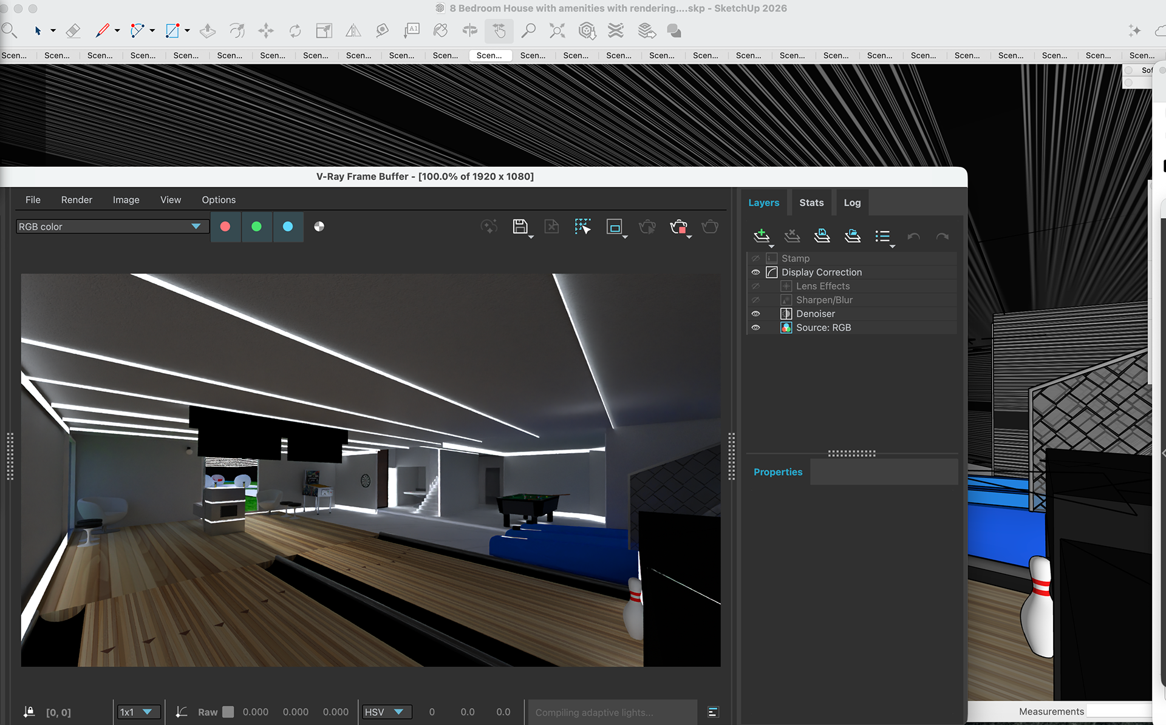Click the Stop render teapot icon

[678, 227]
